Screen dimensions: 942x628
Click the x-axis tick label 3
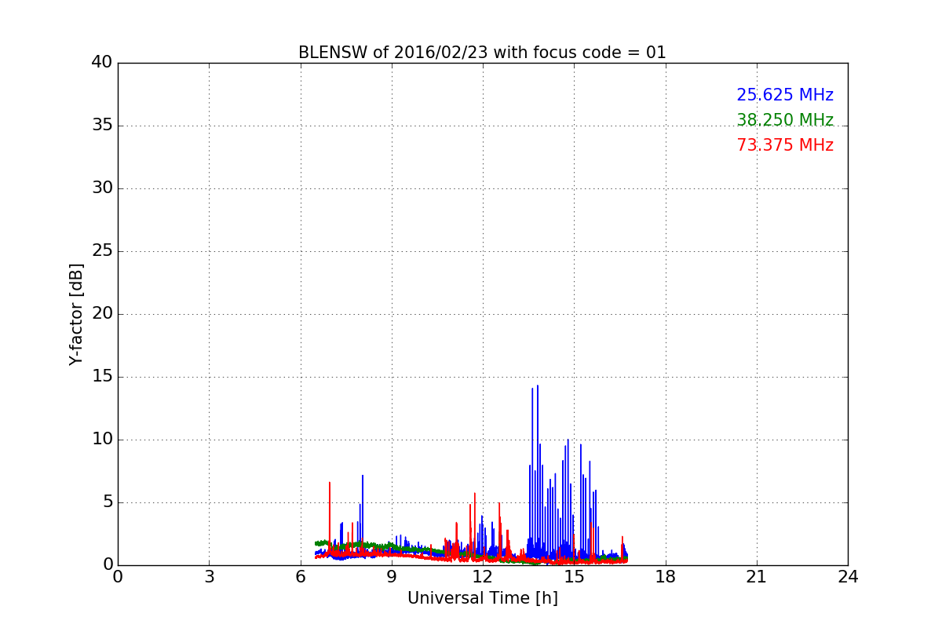[x=209, y=577]
